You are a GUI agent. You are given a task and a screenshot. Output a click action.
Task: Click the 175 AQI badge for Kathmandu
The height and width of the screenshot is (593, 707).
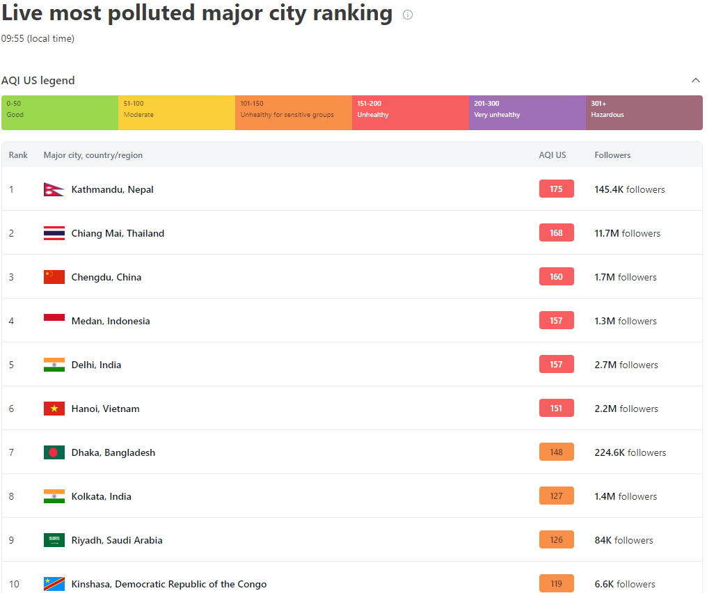pos(556,189)
